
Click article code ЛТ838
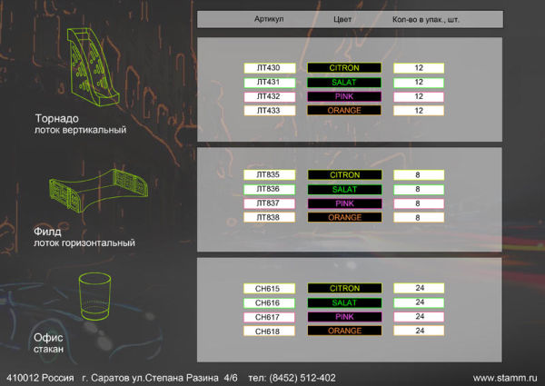270,217
